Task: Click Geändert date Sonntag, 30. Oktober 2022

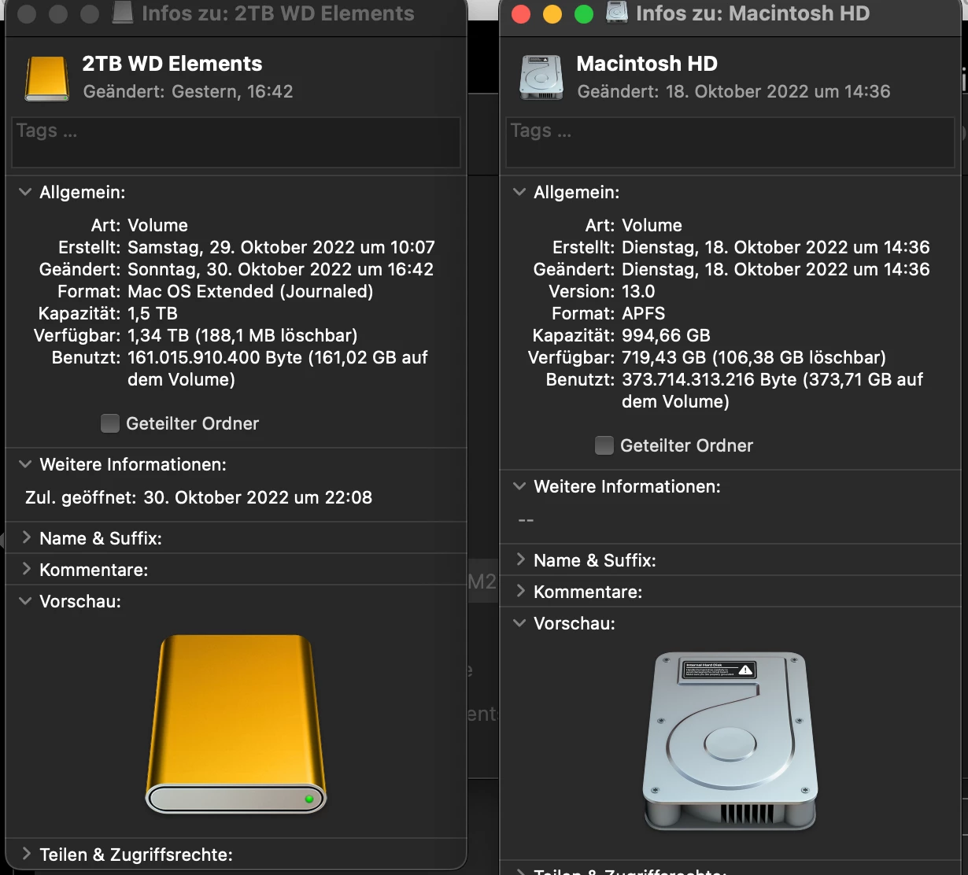Action: 280,269
